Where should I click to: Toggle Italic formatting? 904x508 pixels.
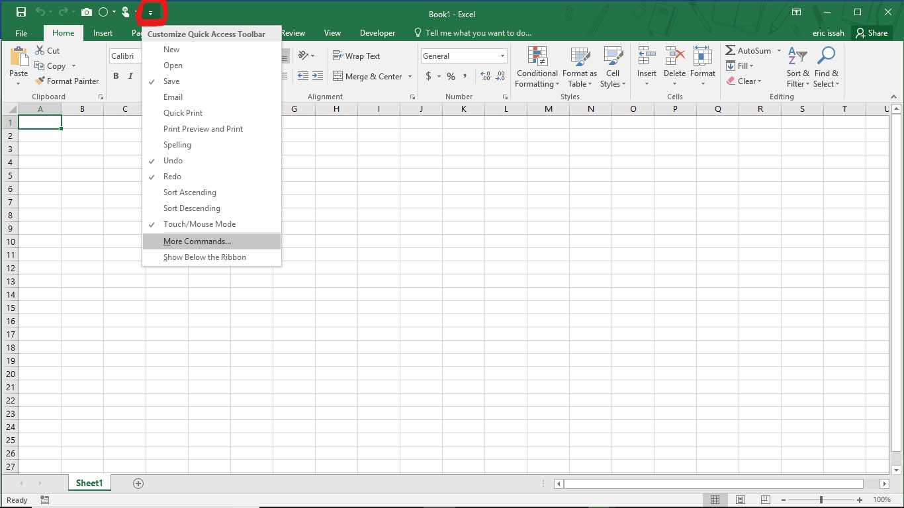tap(130, 76)
